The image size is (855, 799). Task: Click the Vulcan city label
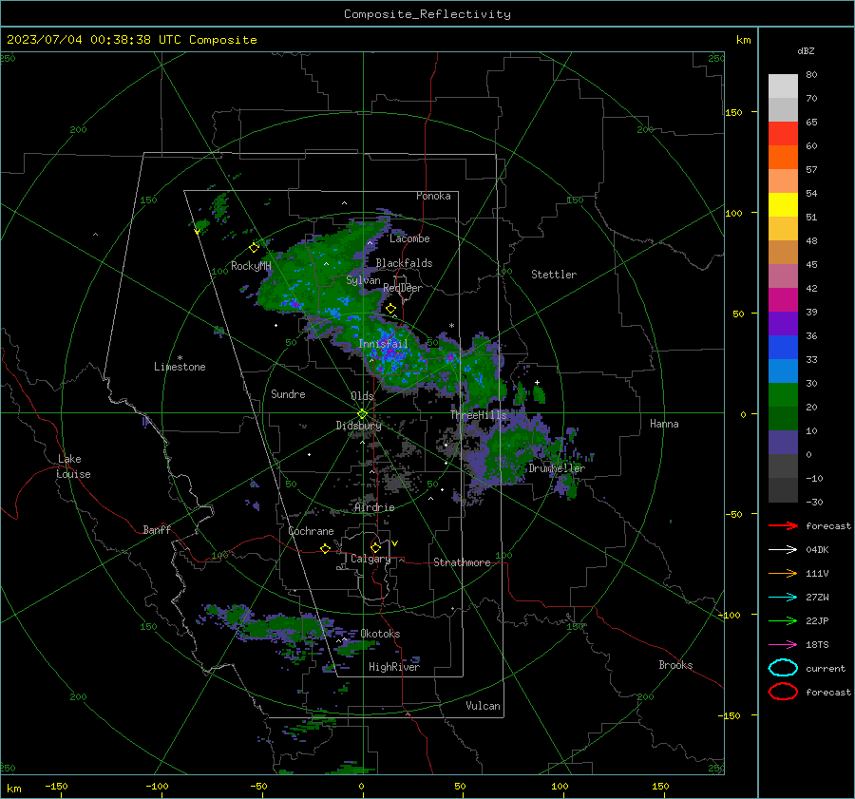(x=483, y=706)
